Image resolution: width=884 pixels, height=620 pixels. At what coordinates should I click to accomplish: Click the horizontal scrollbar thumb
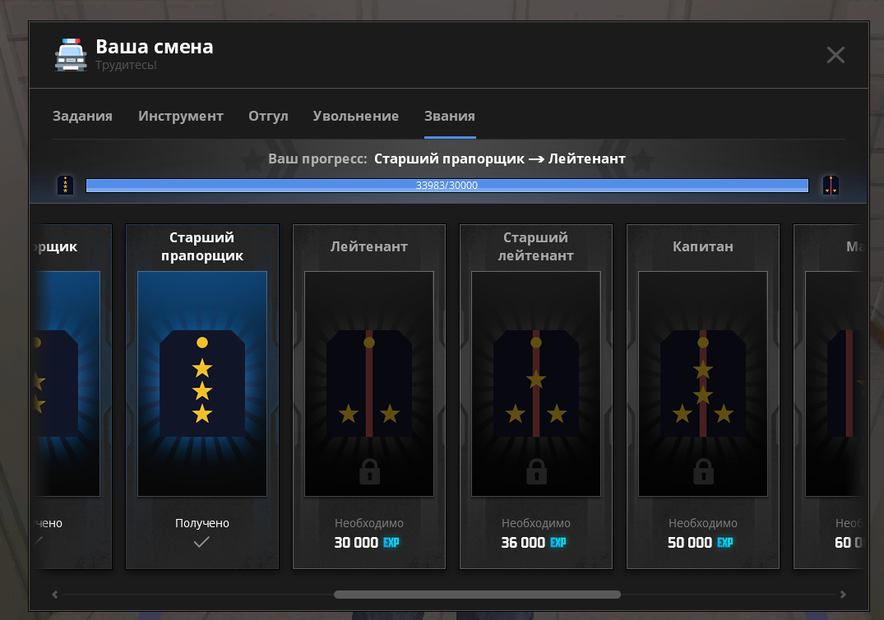[x=478, y=594]
